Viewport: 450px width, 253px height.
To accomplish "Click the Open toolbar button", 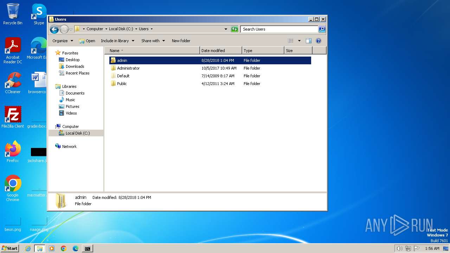I will 87,41.
